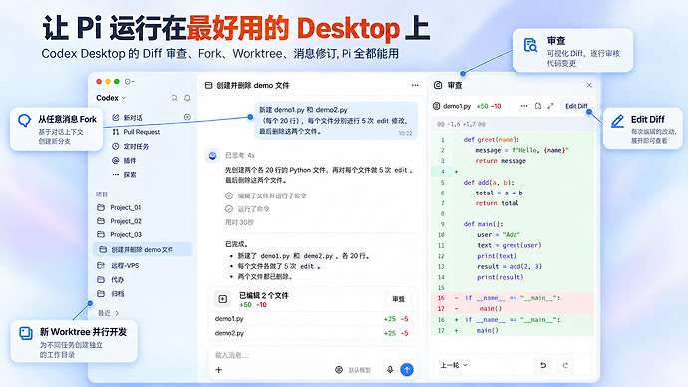Screen dimensions: 688x387
Task: Click blue send arrow button
Action: coord(407,370)
